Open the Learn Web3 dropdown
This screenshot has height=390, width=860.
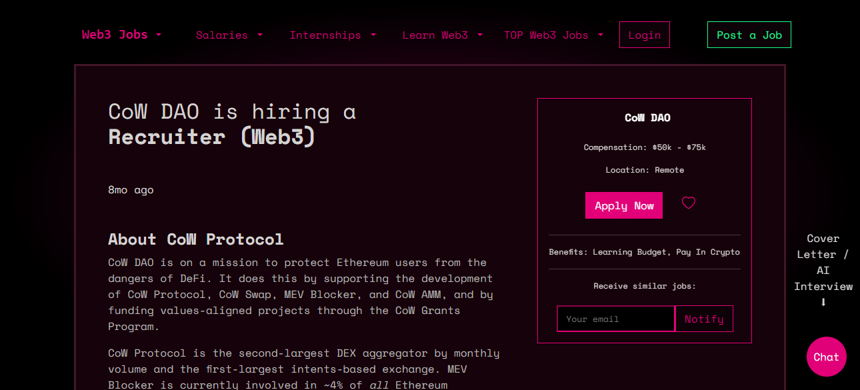tap(442, 35)
